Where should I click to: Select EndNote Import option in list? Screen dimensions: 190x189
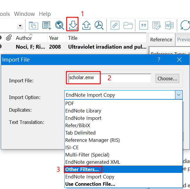(x=123, y=118)
